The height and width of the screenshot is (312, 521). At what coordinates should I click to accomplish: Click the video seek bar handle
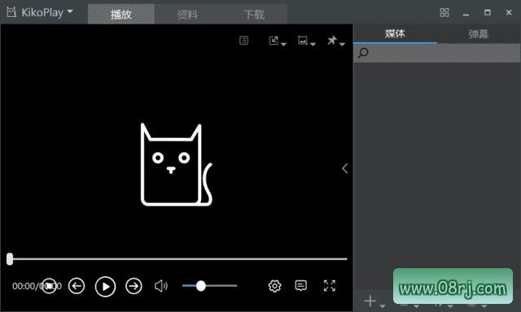[x=10, y=259]
